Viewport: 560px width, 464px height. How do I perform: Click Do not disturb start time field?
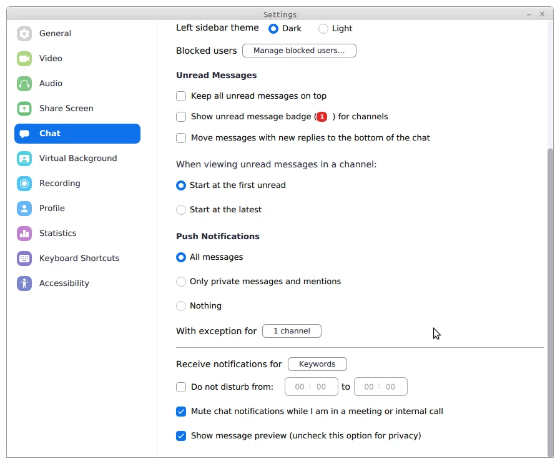pyautogui.click(x=312, y=387)
